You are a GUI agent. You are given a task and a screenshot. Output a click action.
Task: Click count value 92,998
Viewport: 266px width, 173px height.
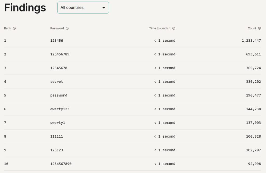[x=255, y=164]
